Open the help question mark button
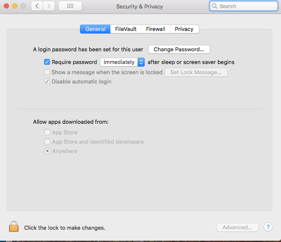This screenshot has height=242, width=281. point(268,227)
